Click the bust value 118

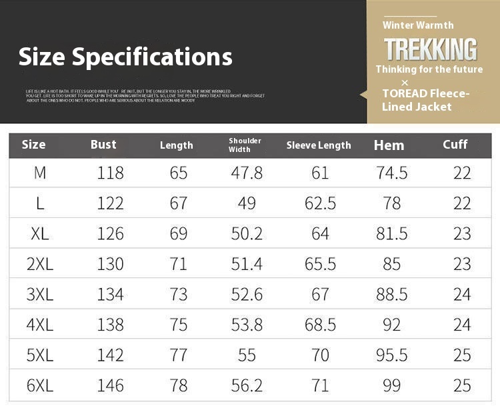[111, 173]
